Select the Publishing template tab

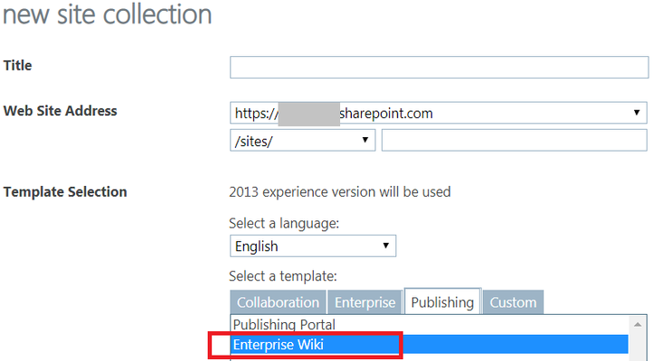pos(442,302)
